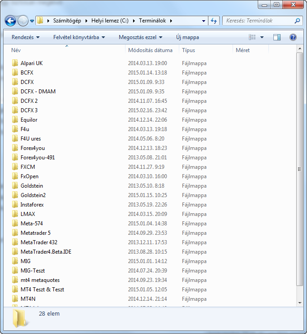Click the scrollbar up arrow
Screen dimensions: 307x334
[300, 48]
